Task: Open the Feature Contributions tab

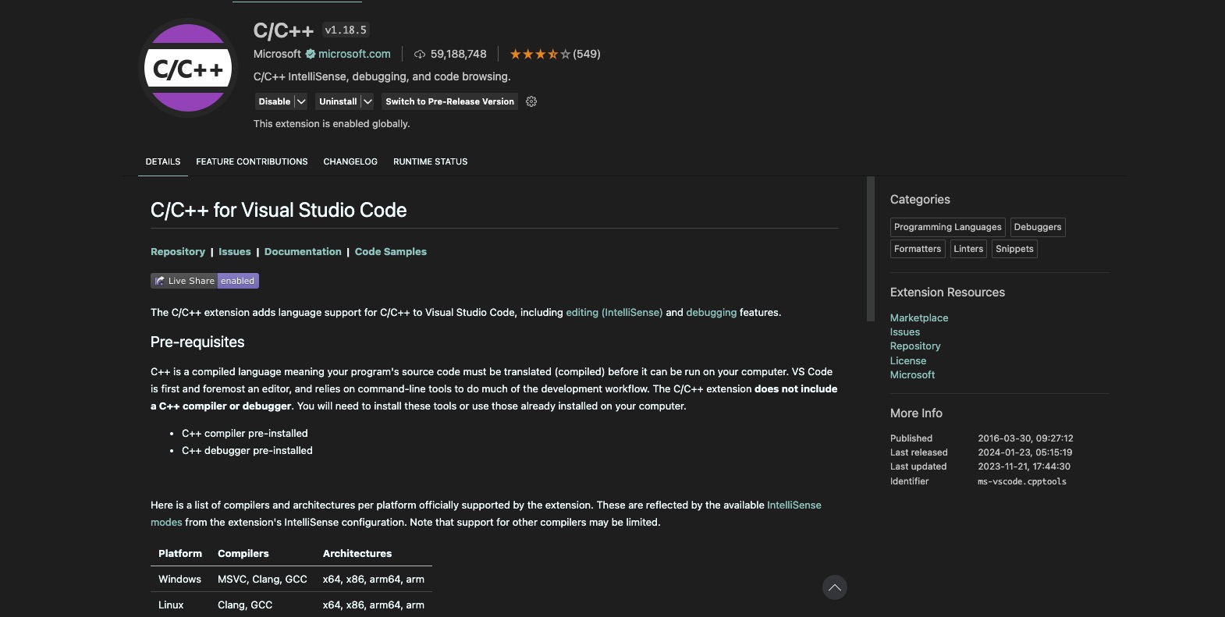Action: (252, 161)
